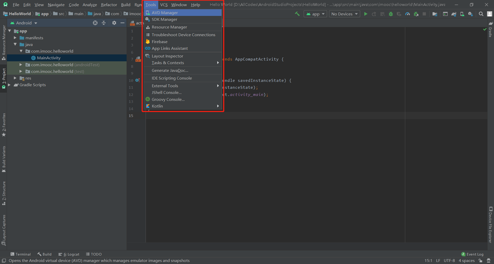
Task: Click the green inspection checkmark in editor corner
Action: [x=485, y=29]
